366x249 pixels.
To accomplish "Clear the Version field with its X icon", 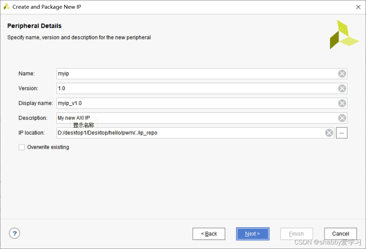I will click(342, 88).
